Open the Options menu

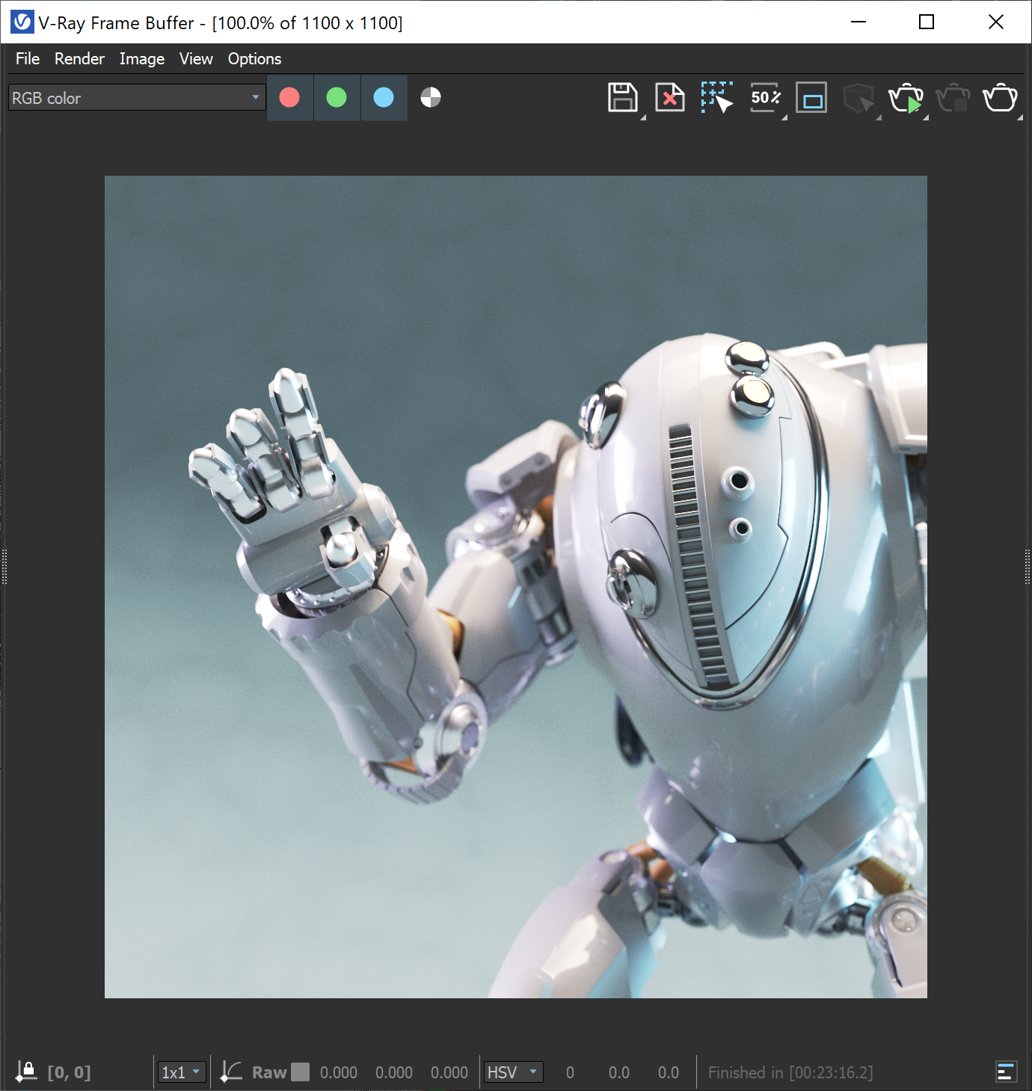(x=254, y=58)
